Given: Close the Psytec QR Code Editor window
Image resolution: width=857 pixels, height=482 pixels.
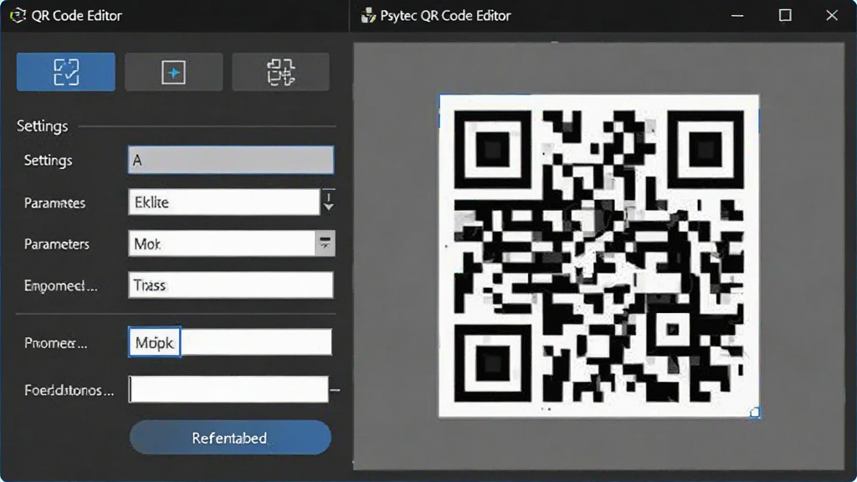Looking at the screenshot, I should point(832,15).
